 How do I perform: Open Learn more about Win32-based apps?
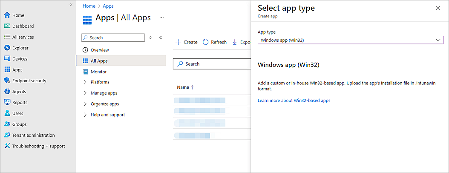click(x=294, y=101)
